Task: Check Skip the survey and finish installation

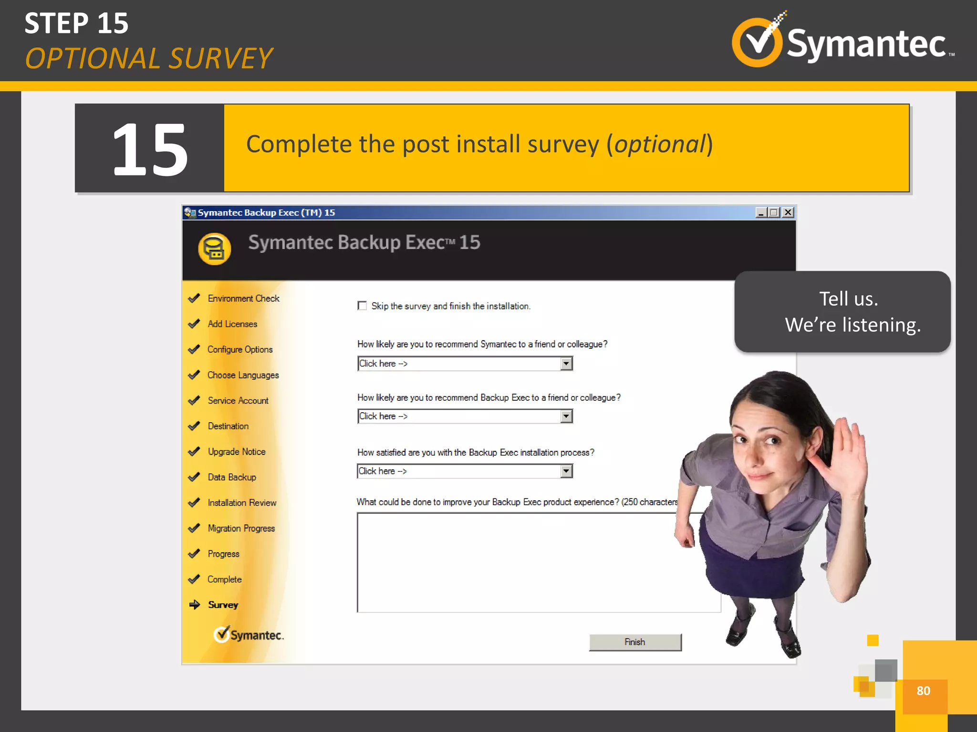Action: pos(362,306)
